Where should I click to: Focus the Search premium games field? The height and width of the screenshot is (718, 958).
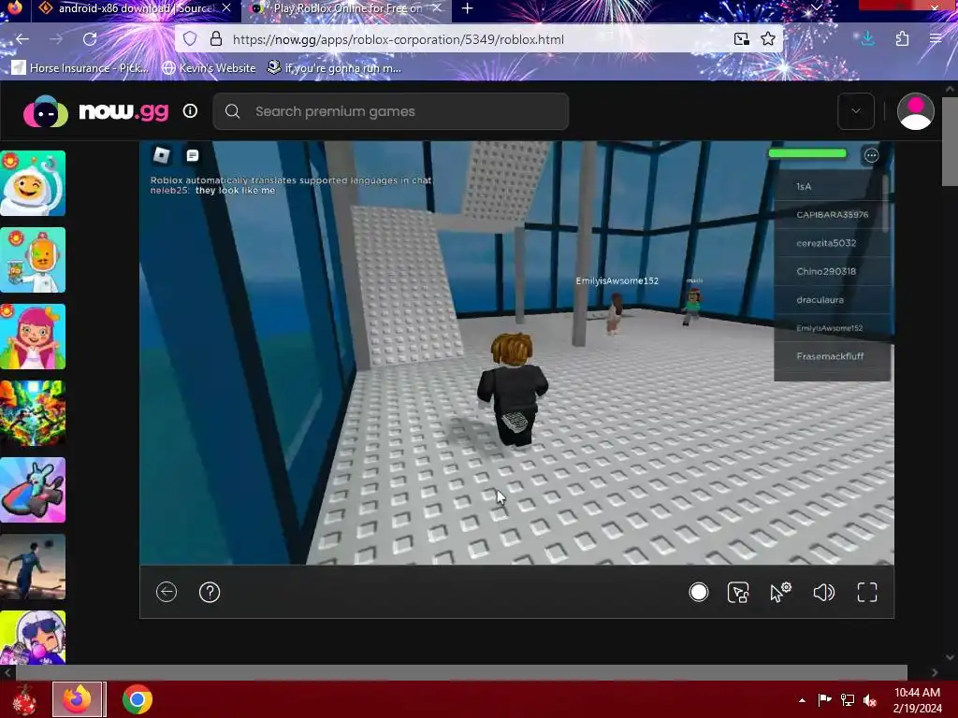pyautogui.click(x=391, y=111)
